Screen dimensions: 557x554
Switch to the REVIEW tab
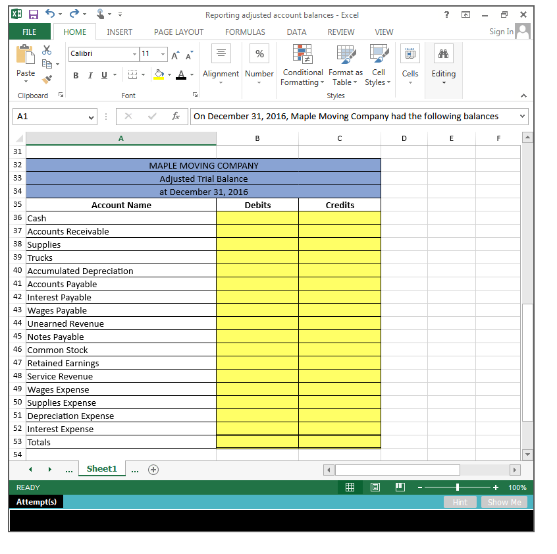pos(341,32)
